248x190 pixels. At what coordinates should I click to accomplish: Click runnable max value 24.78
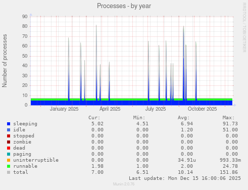click(x=230, y=166)
